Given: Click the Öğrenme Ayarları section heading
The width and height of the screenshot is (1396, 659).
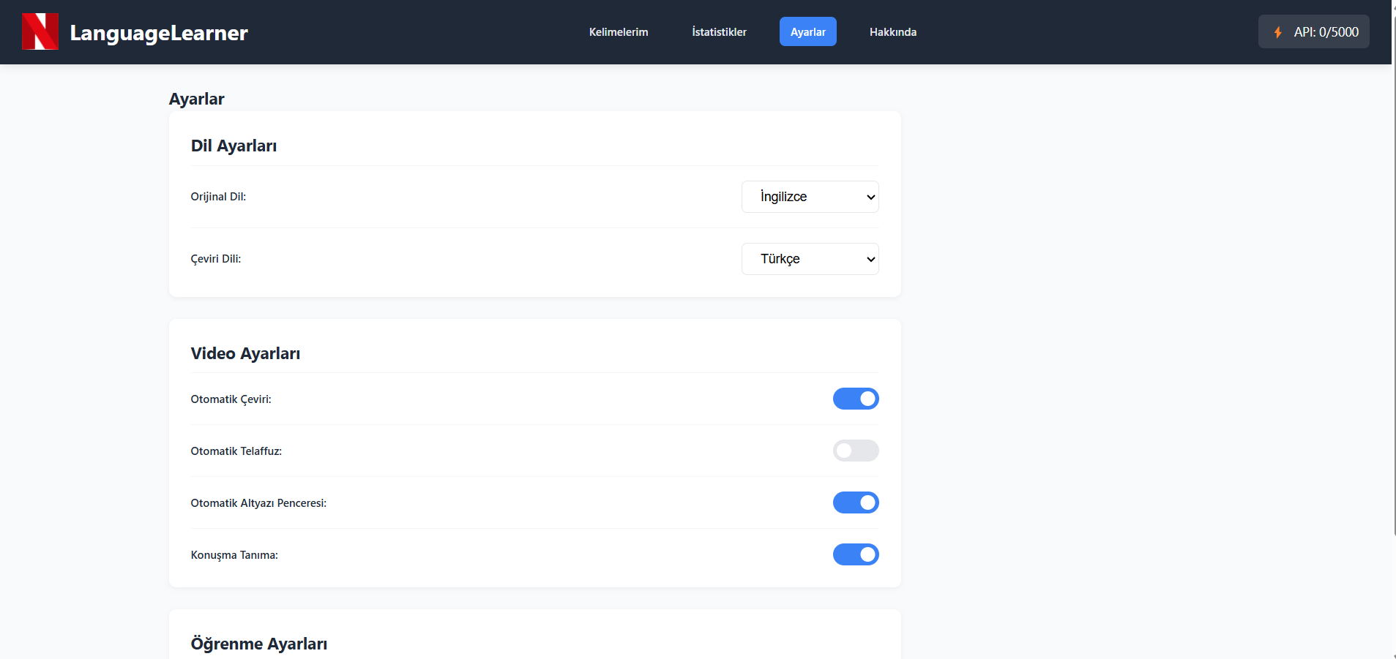Looking at the screenshot, I should point(258,644).
